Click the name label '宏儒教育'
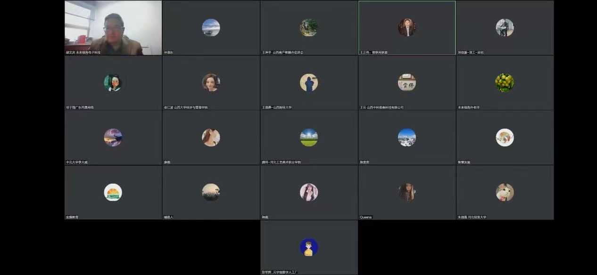 [x=72, y=217]
